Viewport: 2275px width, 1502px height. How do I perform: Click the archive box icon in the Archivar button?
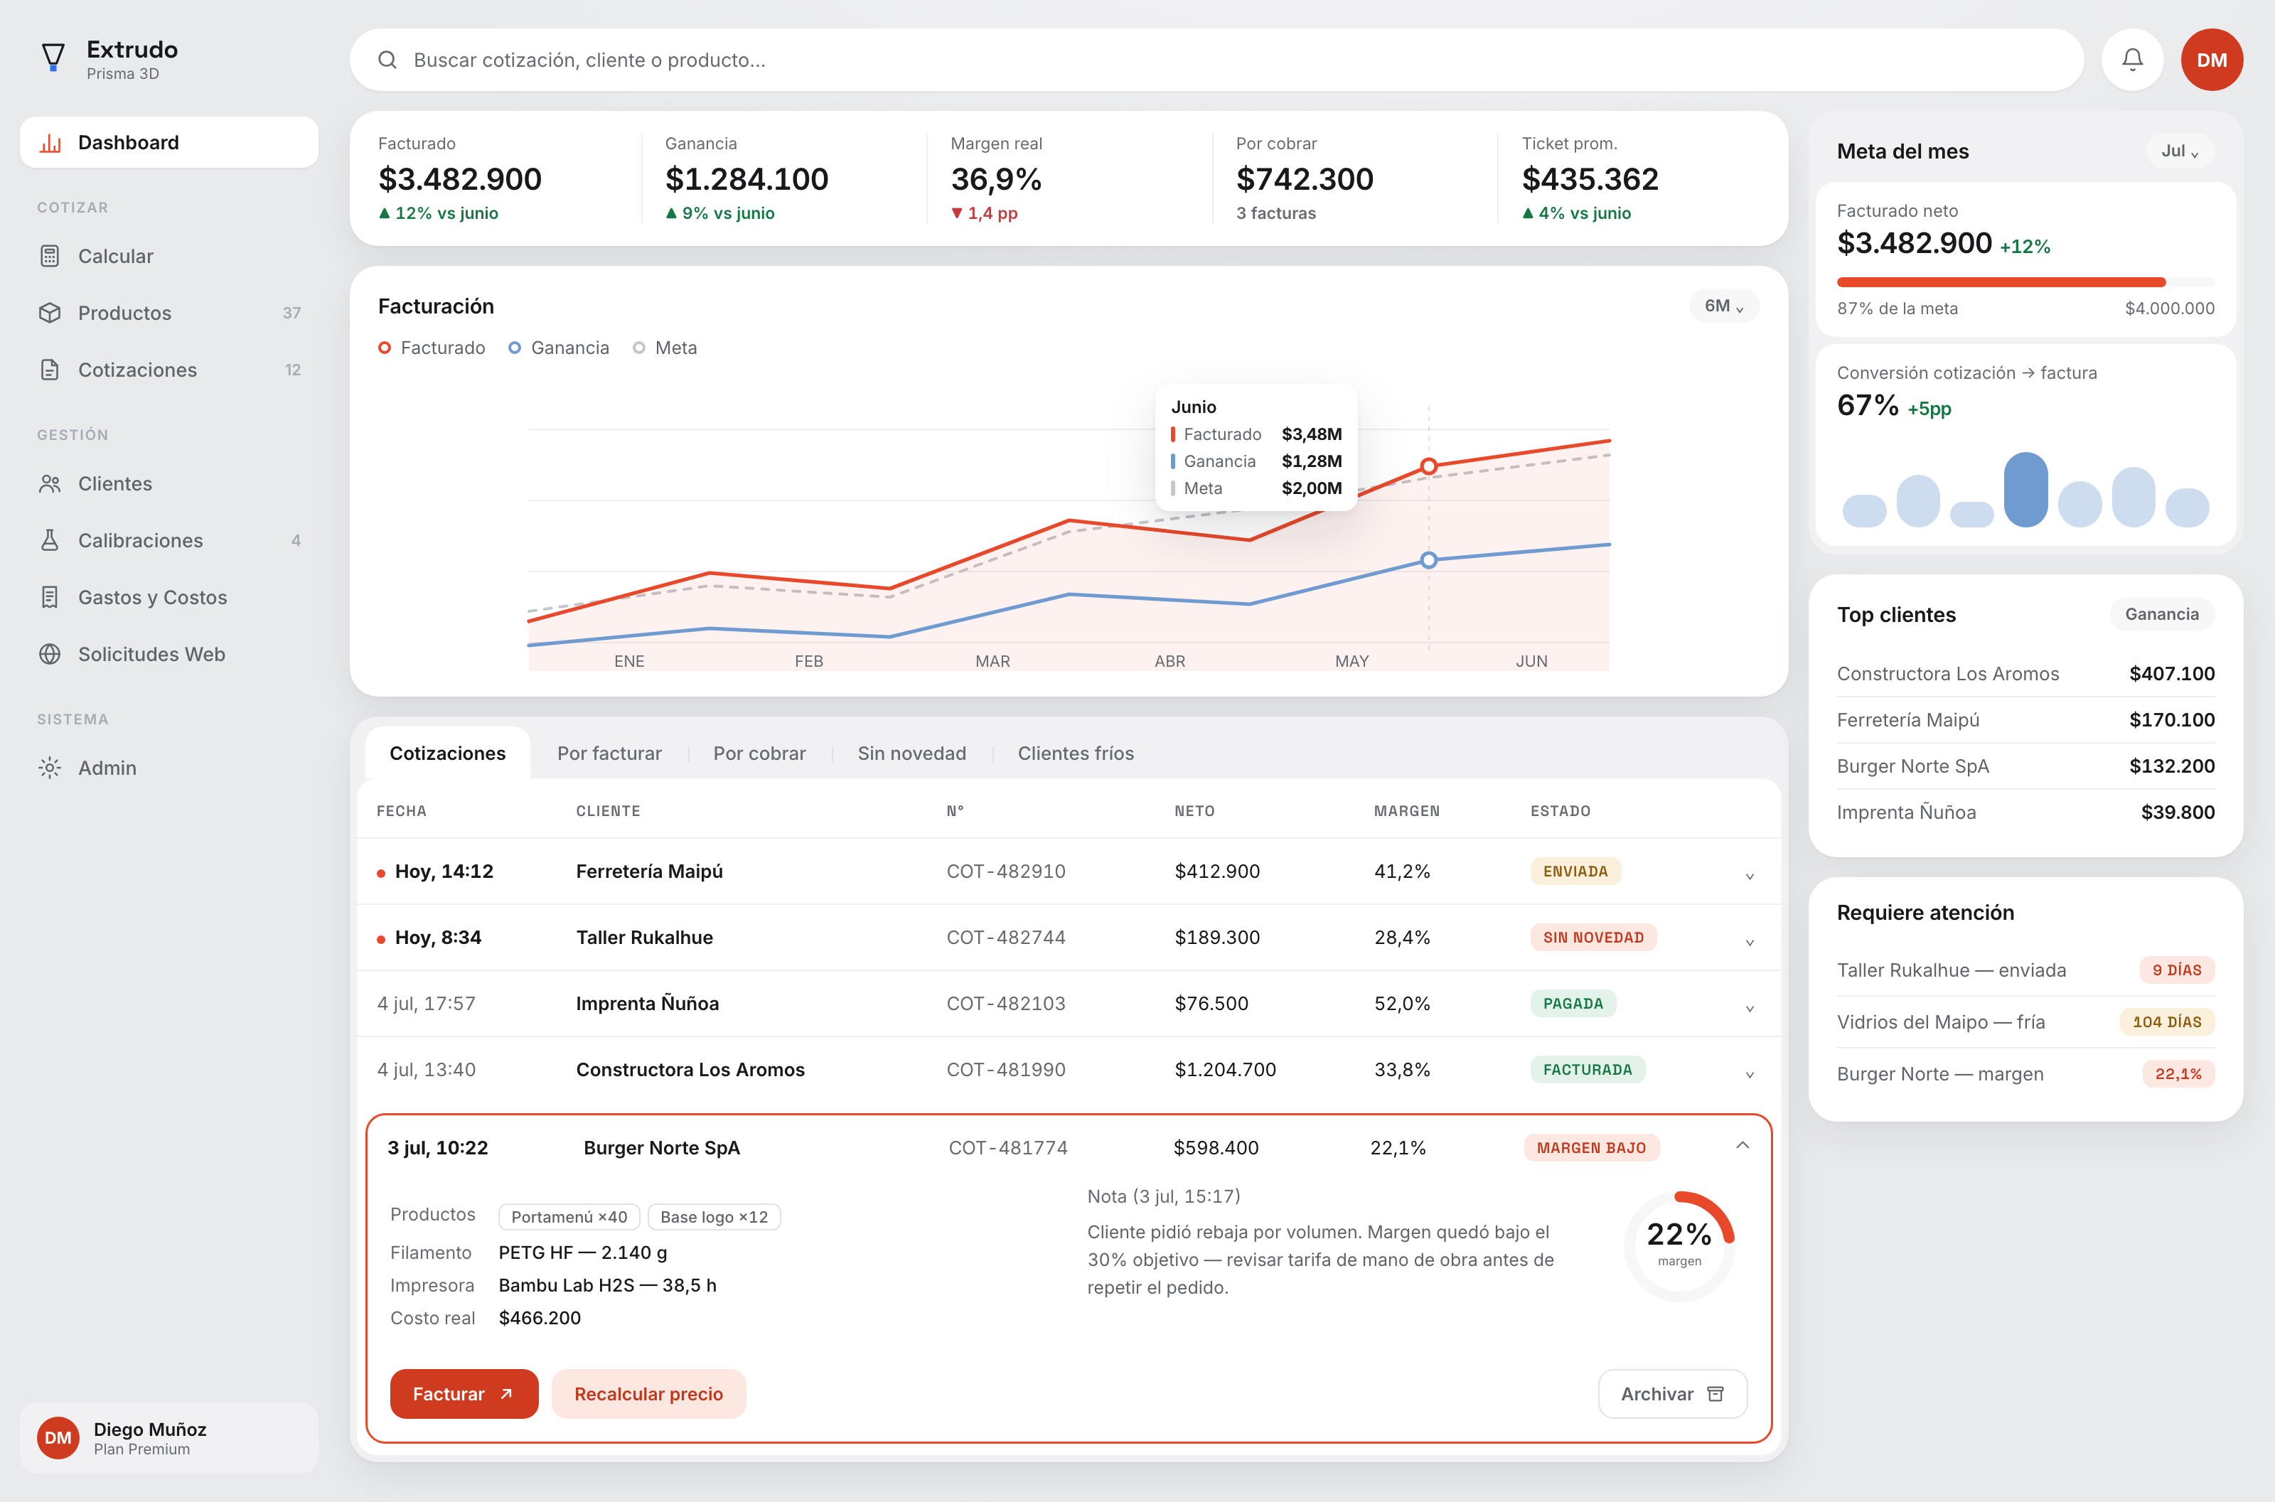1715,1394
